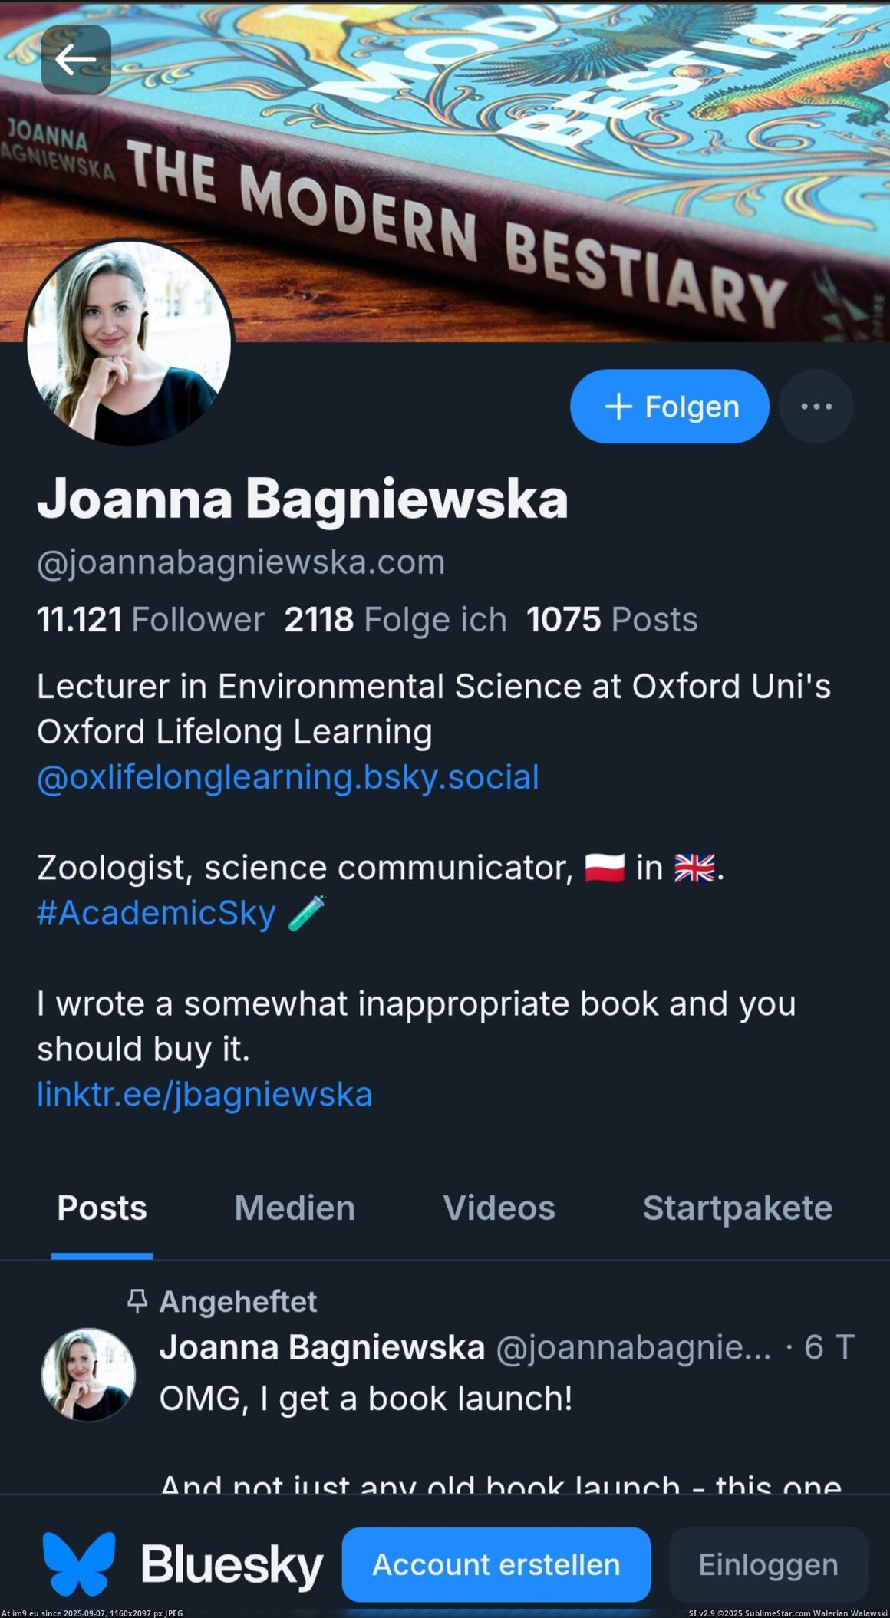
Task: Click the small avatar on pinned post
Action: (x=88, y=1375)
